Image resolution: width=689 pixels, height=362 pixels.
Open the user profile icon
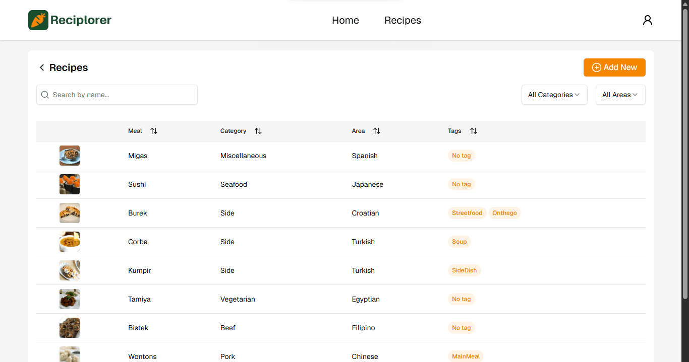point(648,20)
